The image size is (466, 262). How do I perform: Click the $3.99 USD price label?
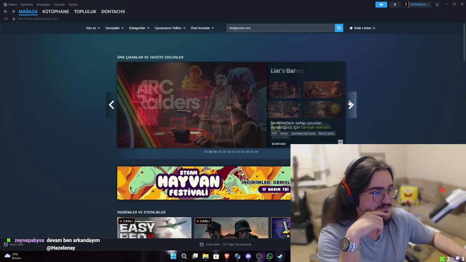tap(279, 144)
